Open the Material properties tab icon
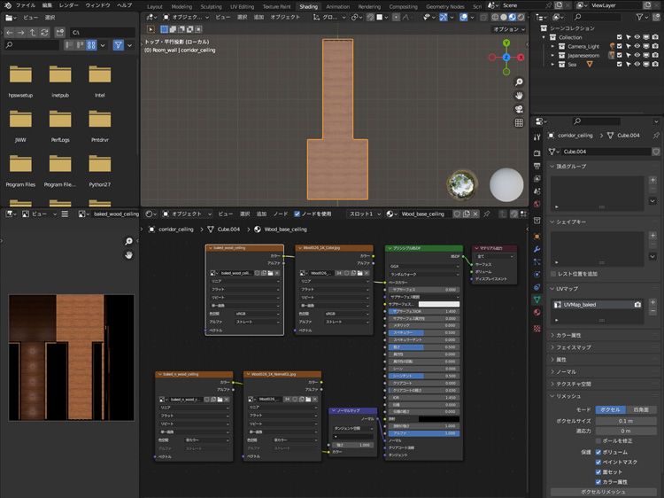This screenshot has height=498, width=664. [537, 312]
